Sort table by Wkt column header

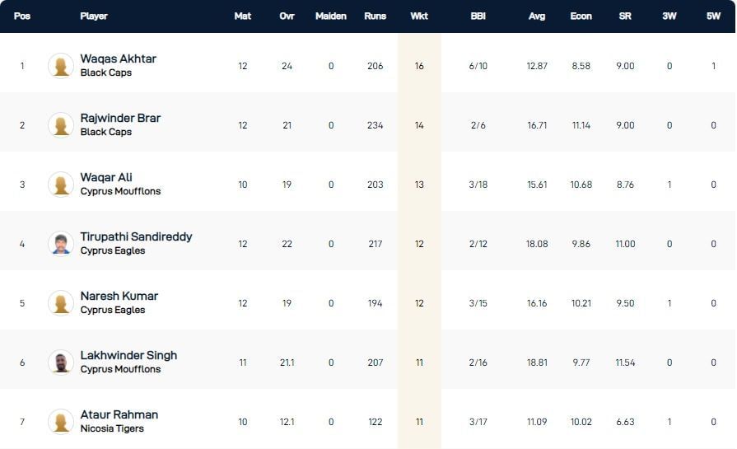[x=419, y=16]
